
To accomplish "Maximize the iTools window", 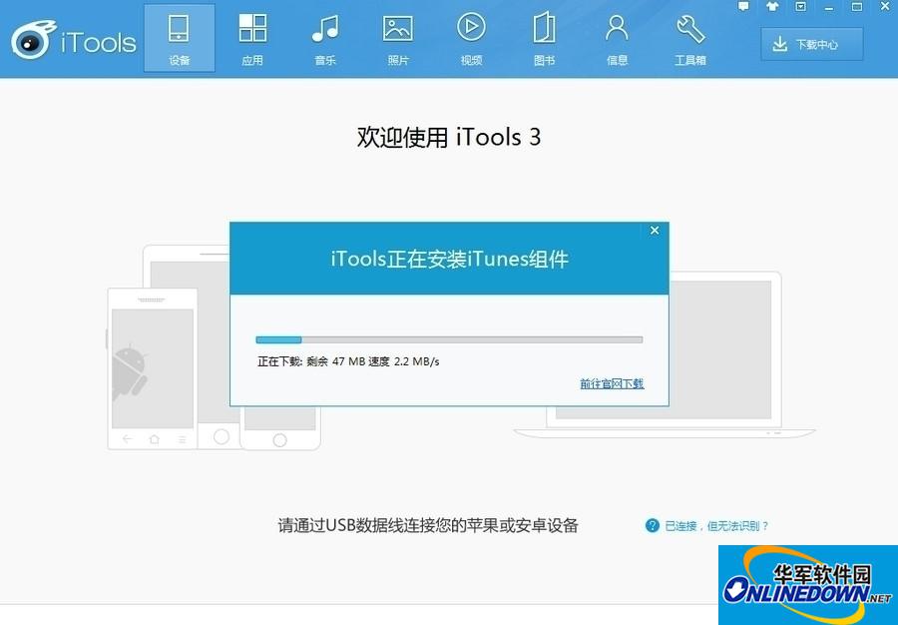I will pos(857,7).
